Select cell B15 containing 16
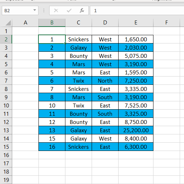The image size is (184, 184). 52,147
